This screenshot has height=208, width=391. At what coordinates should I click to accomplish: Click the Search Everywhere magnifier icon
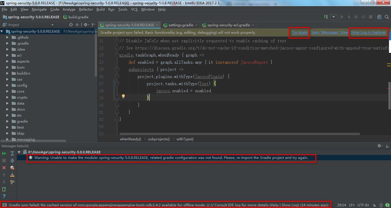point(387,17)
